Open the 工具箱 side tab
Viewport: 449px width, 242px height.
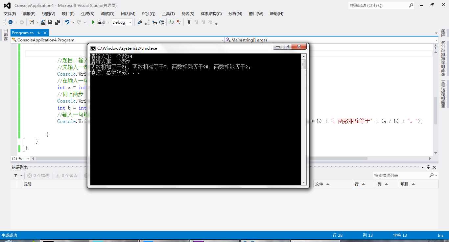[5, 35]
